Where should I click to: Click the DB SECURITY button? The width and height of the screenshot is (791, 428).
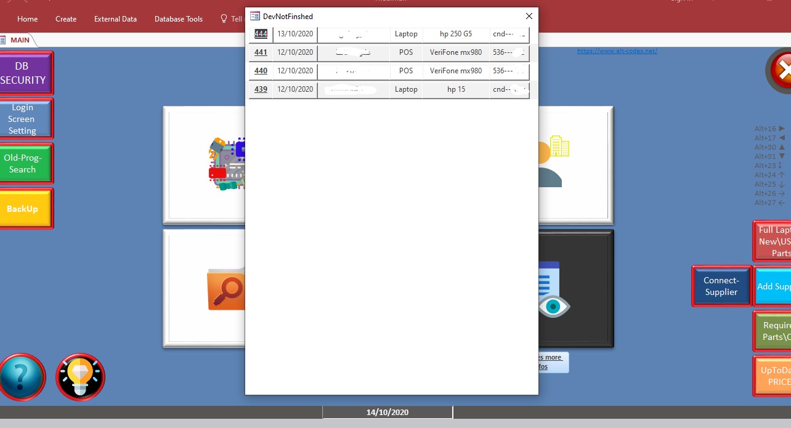[26, 73]
